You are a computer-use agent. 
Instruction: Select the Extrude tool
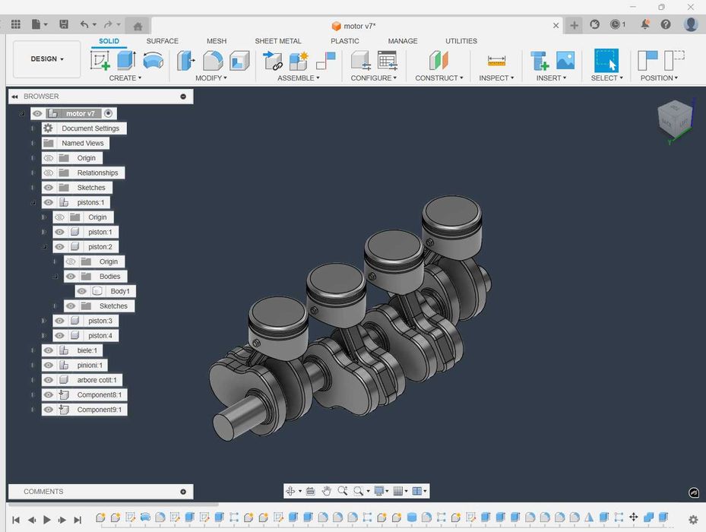126,60
